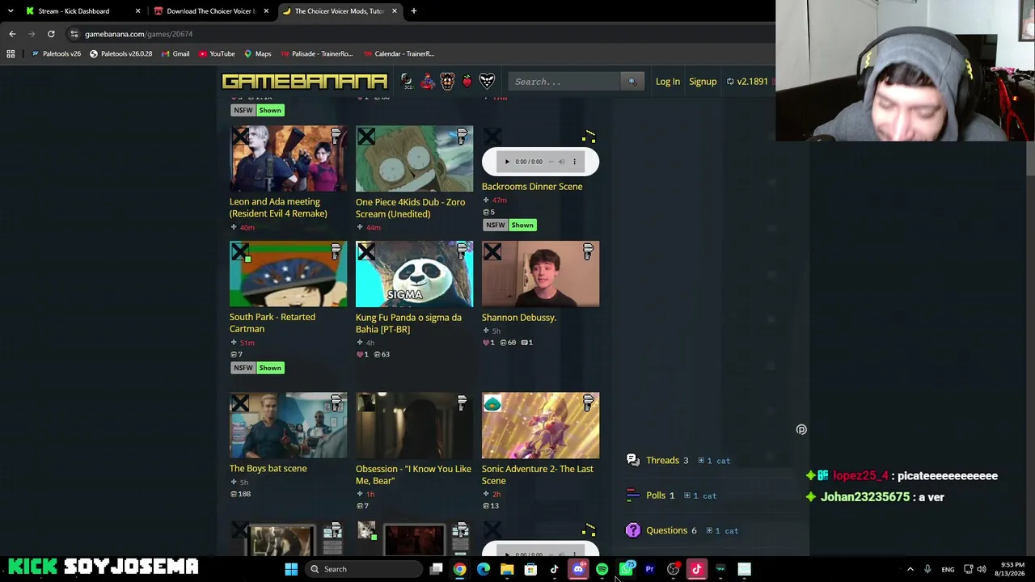Open a new browser tab
The image size is (1035, 582).
(414, 11)
